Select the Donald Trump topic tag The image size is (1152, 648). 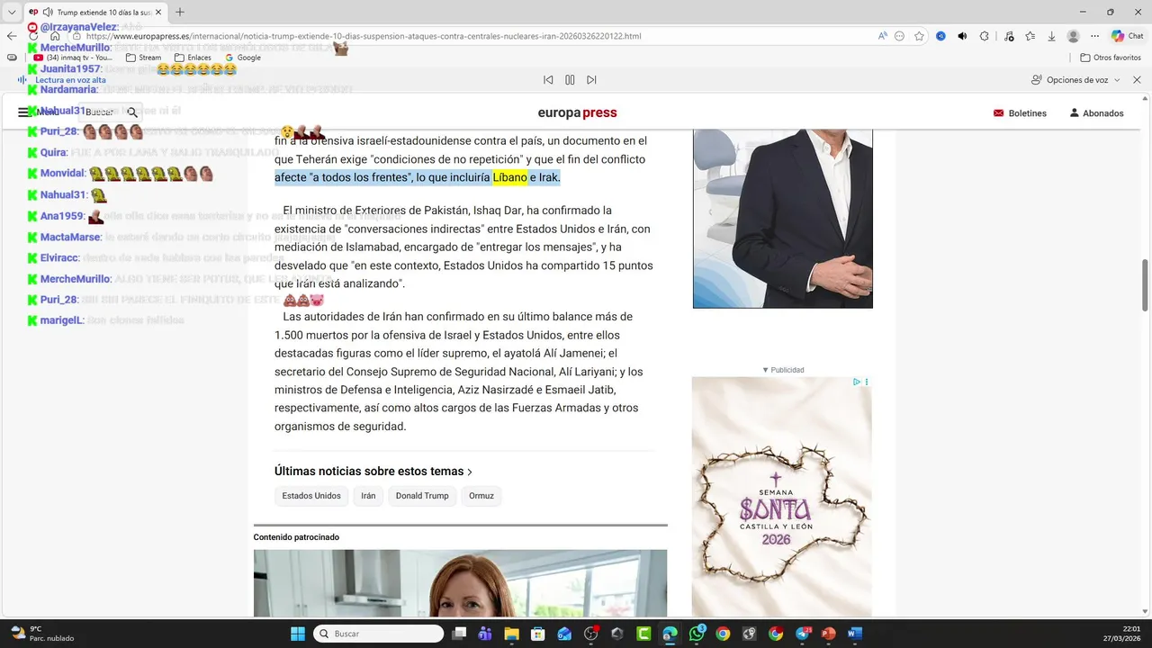422,496
